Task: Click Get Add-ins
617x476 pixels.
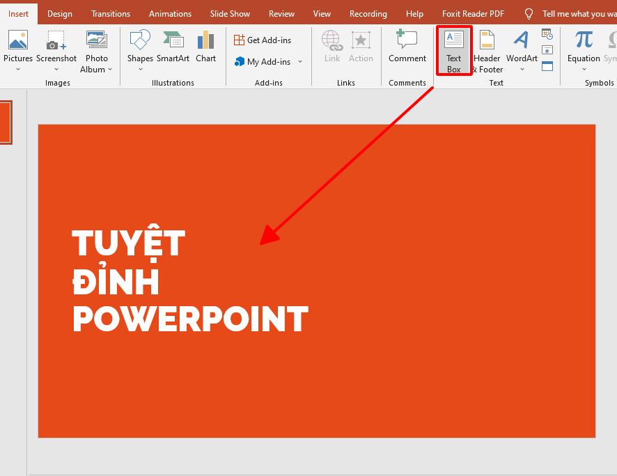Action: pyautogui.click(x=263, y=40)
